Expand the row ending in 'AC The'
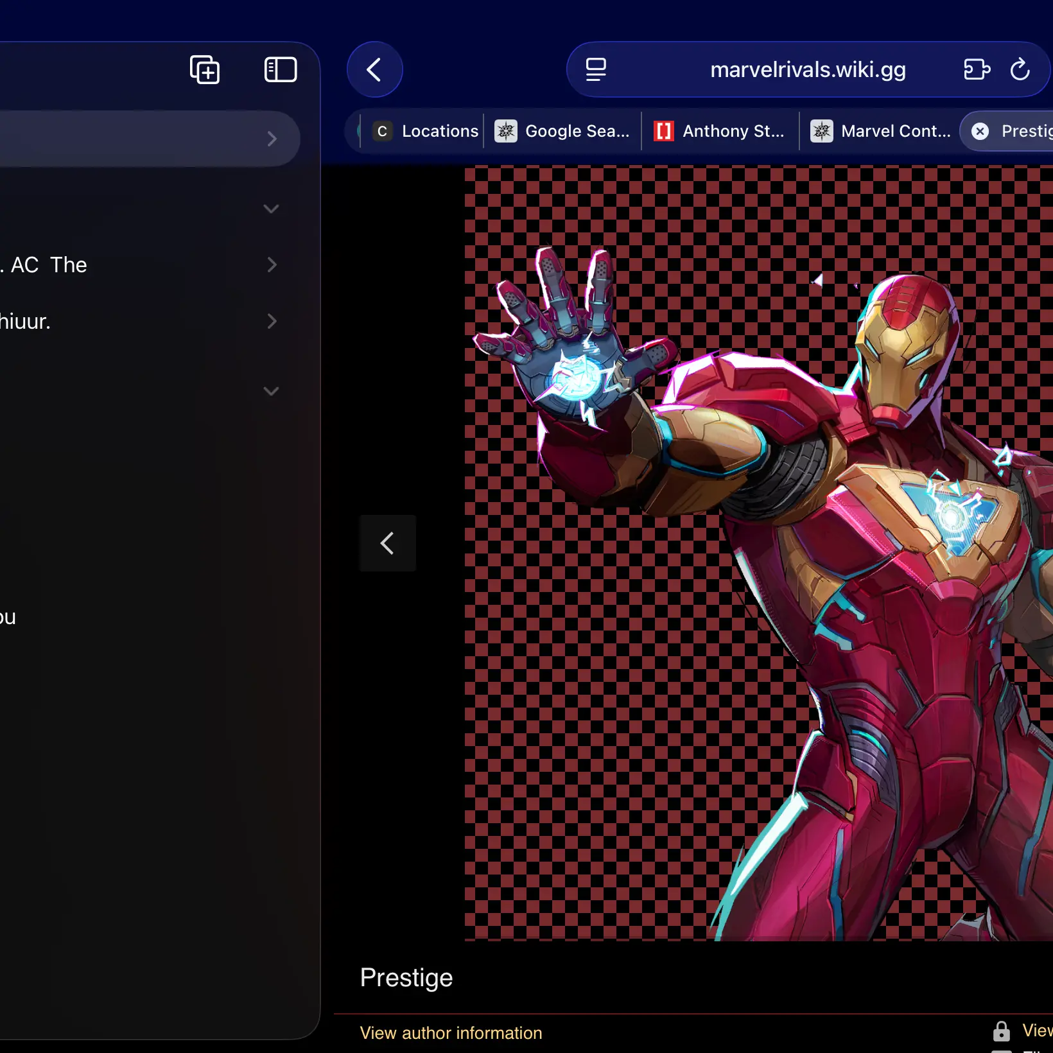 tap(272, 265)
